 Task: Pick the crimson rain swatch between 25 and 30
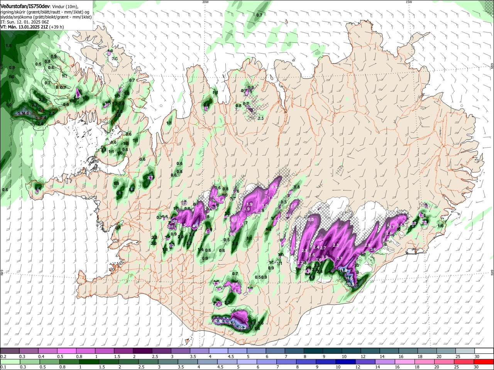(x=464, y=362)
